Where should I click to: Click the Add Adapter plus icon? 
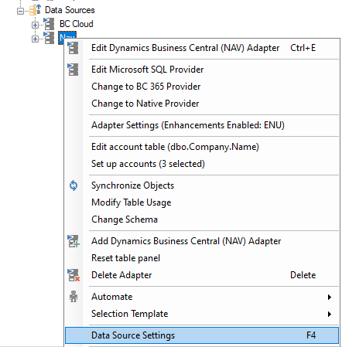[x=74, y=241]
